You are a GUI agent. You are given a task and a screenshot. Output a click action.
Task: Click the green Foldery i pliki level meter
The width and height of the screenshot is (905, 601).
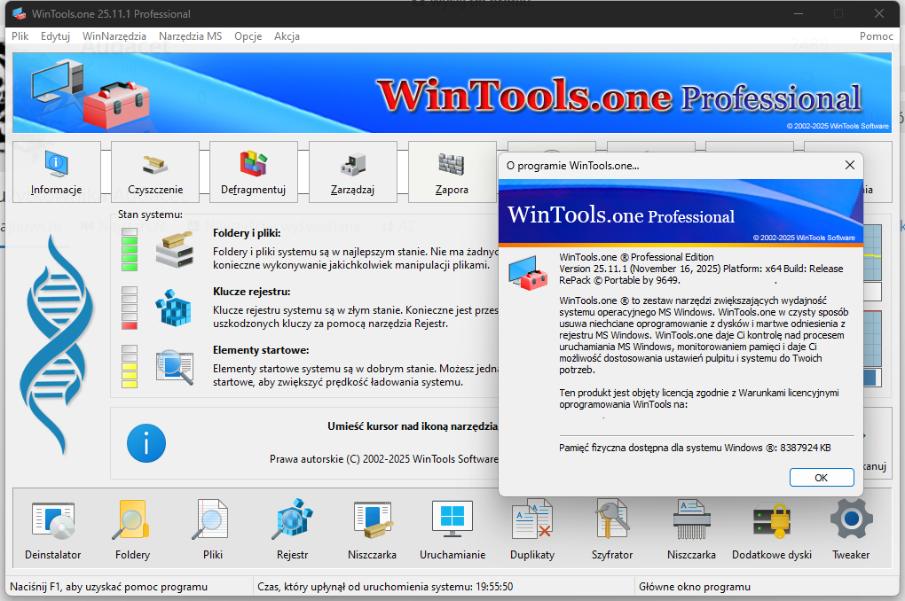tap(130, 249)
